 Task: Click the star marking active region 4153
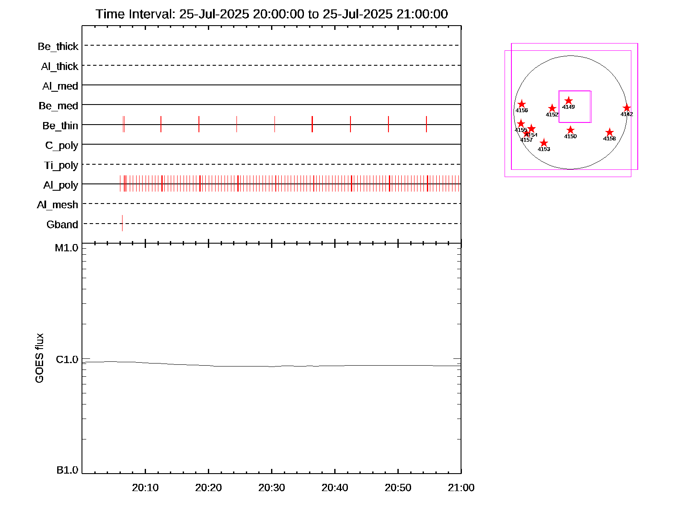point(544,143)
